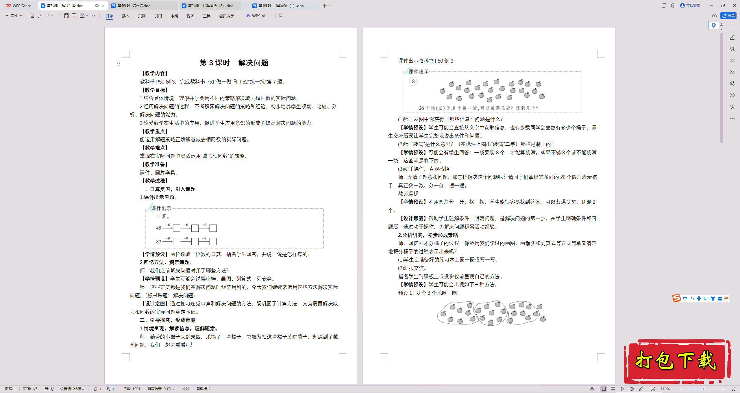Click the print preview icon next to Save

tap(39, 16)
